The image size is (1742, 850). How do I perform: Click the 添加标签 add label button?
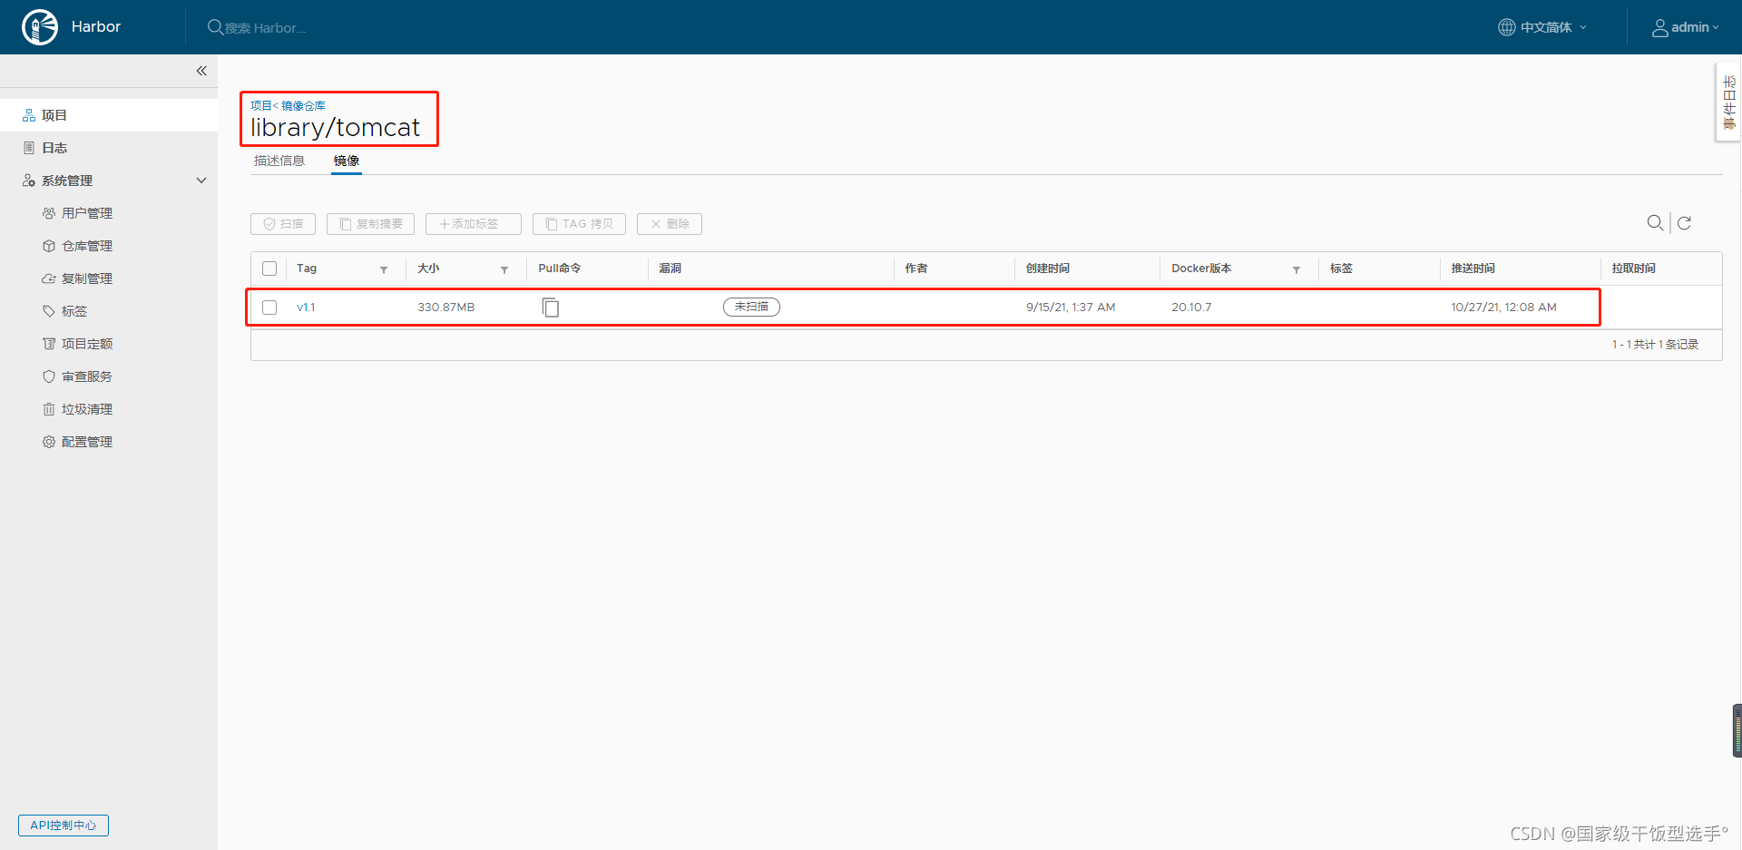coord(474,224)
